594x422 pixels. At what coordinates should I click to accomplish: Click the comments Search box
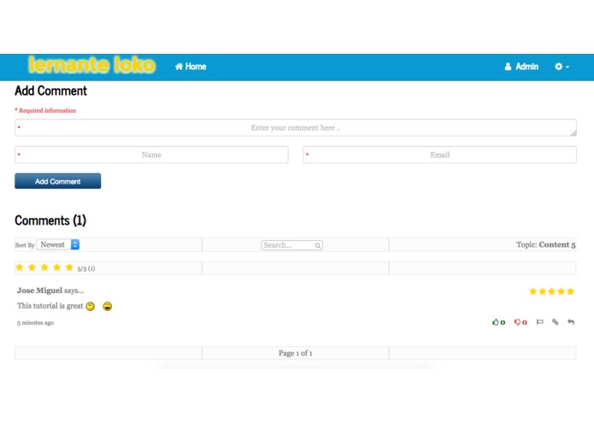[x=291, y=245]
